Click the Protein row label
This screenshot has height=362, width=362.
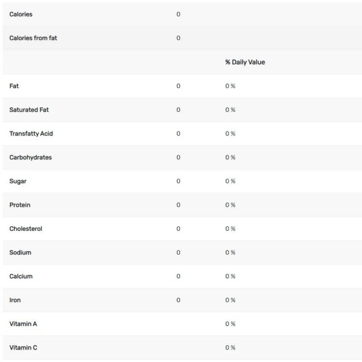20,205
